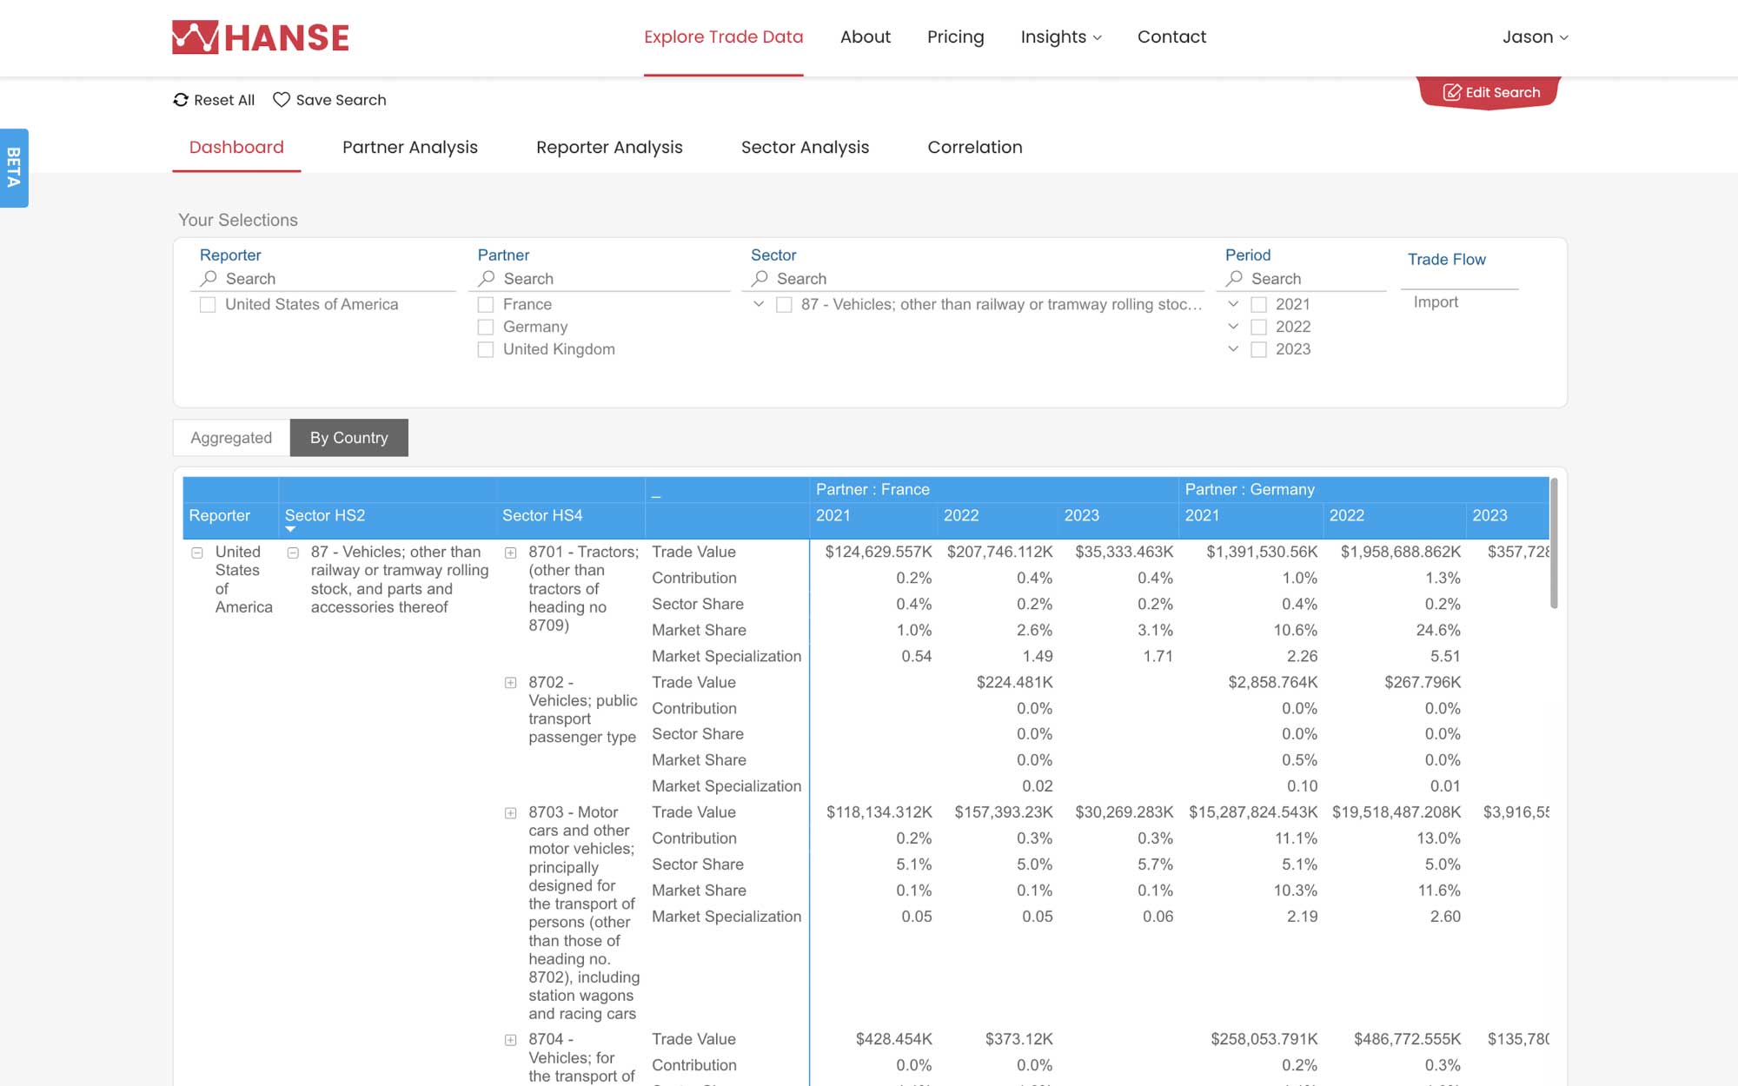
Task: Switch to the Reporter Analysis tab
Action: click(x=609, y=148)
